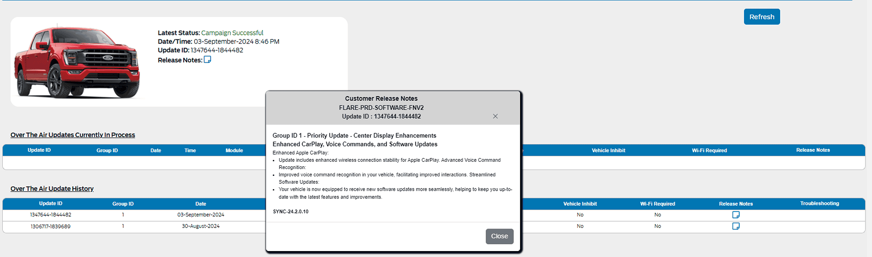Viewport: 872px width, 257px height.
Task: Click Vehicle Inhibit header in process table
Action: [x=608, y=150]
